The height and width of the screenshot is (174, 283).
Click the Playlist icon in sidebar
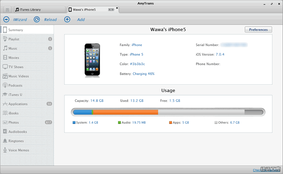click(5, 39)
